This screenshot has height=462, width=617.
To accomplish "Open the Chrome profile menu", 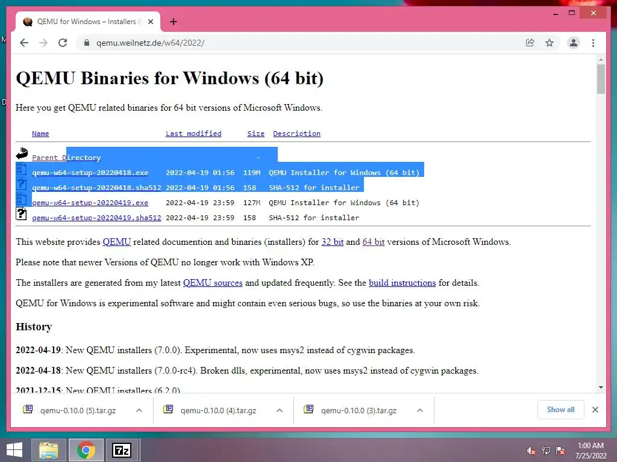I will click(x=574, y=43).
